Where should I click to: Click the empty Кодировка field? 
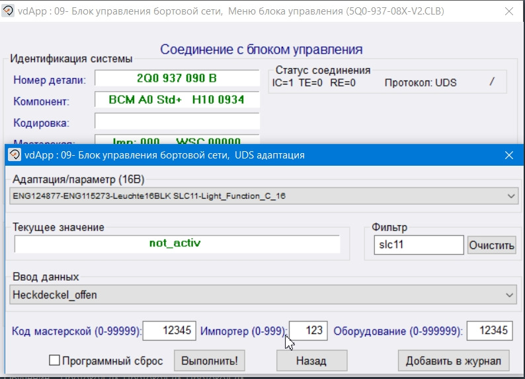pos(177,121)
